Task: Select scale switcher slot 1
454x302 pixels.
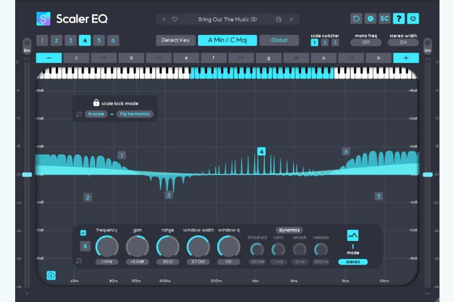Action: [x=314, y=43]
